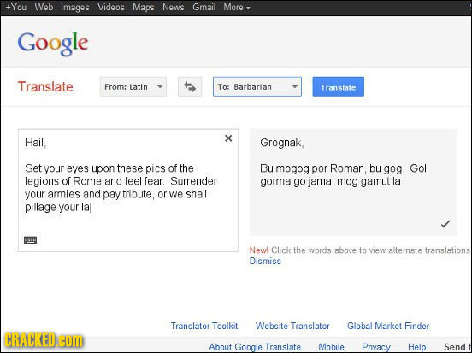Open About Google Translate link

coord(255,347)
